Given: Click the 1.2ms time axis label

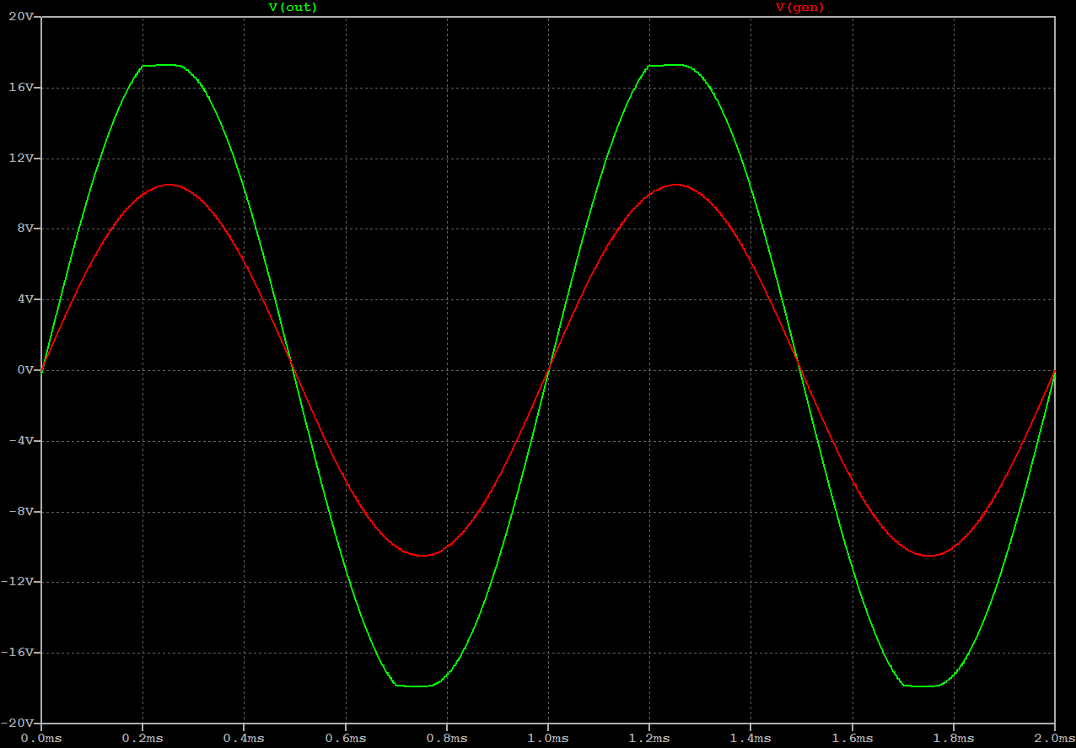Looking at the screenshot, I should 649,739.
